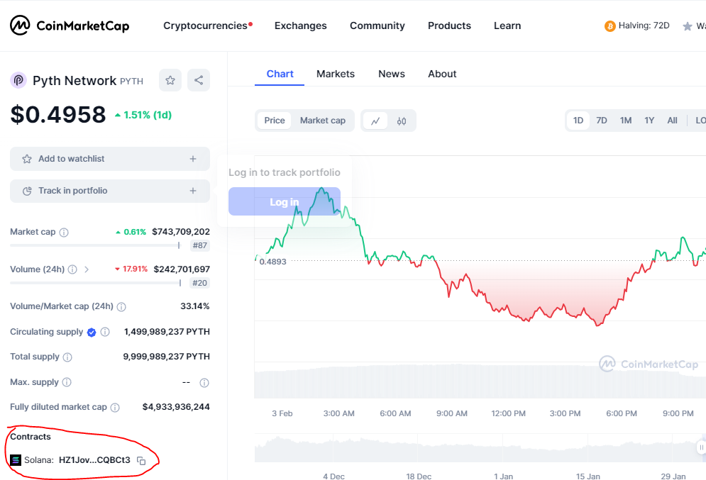Show Total supply info icon
This screenshot has width=706, height=480.
pos(67,357)
